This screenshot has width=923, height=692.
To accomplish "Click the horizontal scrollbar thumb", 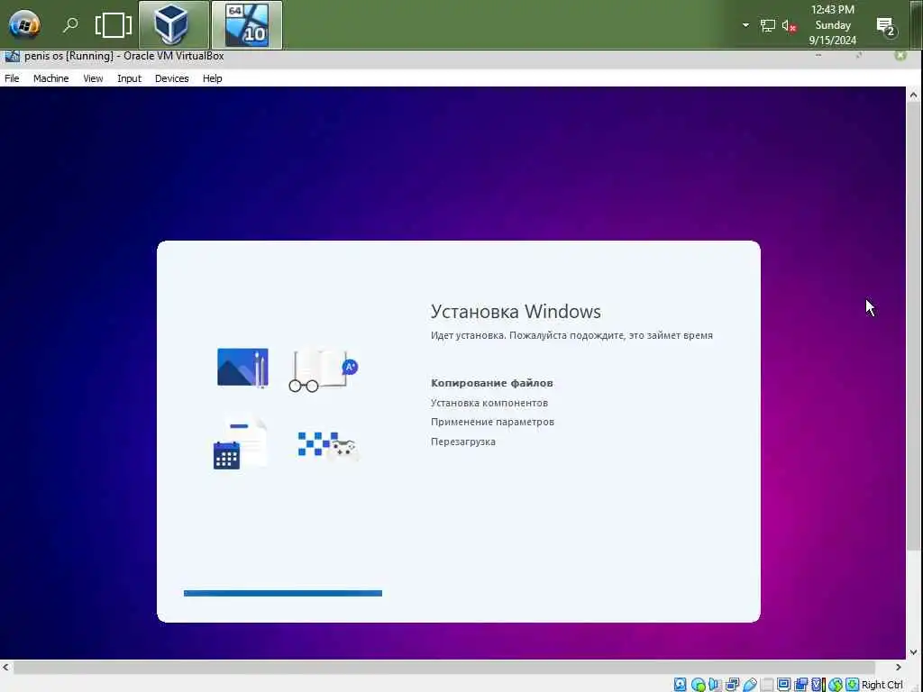I will pyautogui.click(x=443, y=668).
